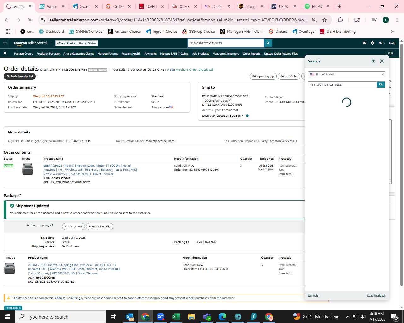Click Windows taskbar search box
This screenshot has height=323, width=404.
pyautogui.click(x=61, y=317)
